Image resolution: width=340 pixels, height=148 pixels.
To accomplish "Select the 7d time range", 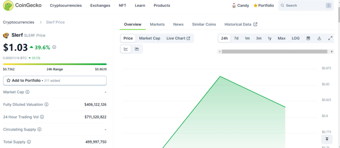I will 236,38.
